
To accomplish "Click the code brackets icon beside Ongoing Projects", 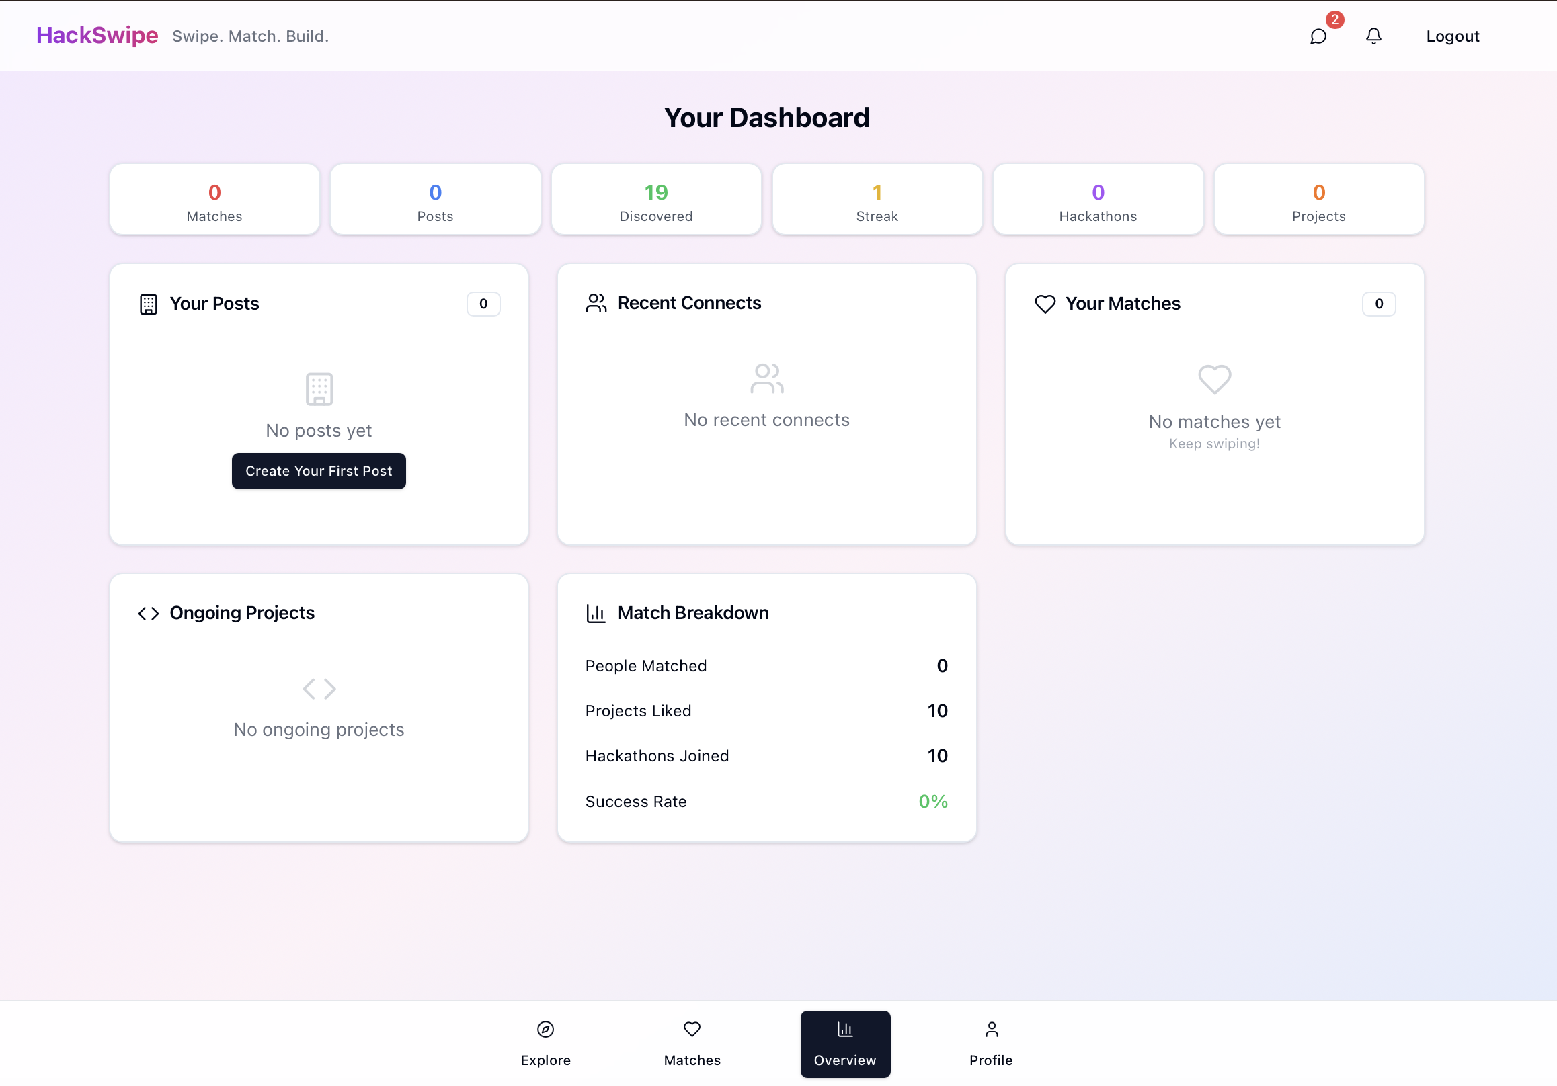I will tap(148, 614).
